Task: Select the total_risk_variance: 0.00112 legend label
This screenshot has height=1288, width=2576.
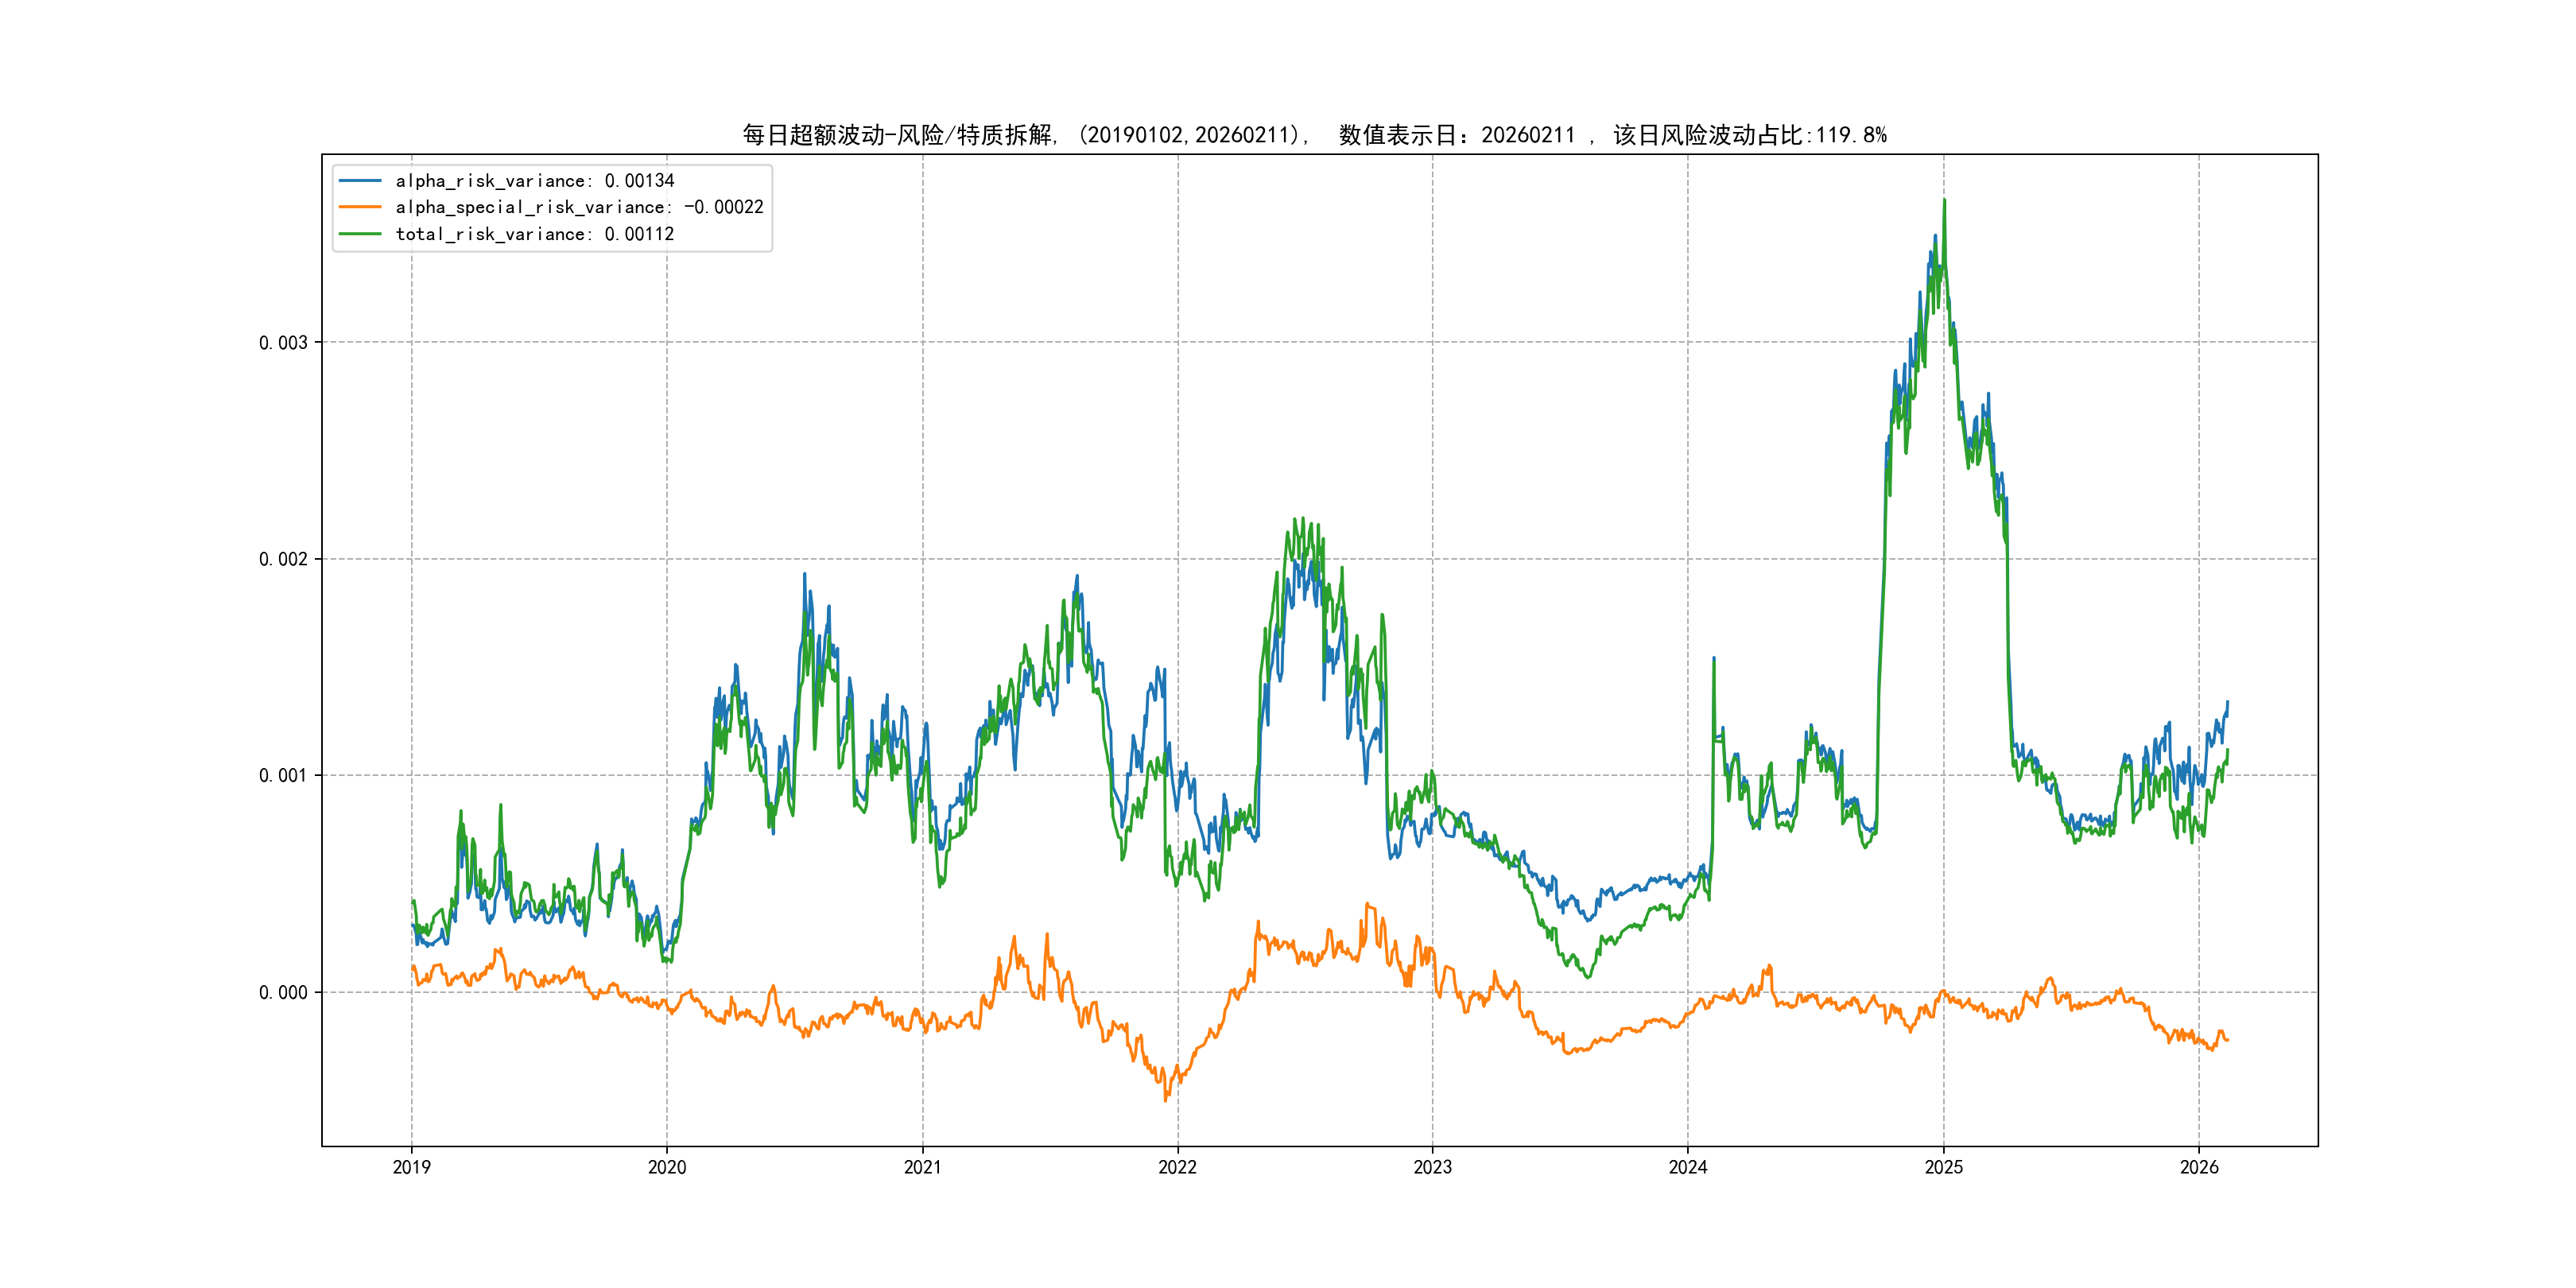Action: [x=535, y=234]
